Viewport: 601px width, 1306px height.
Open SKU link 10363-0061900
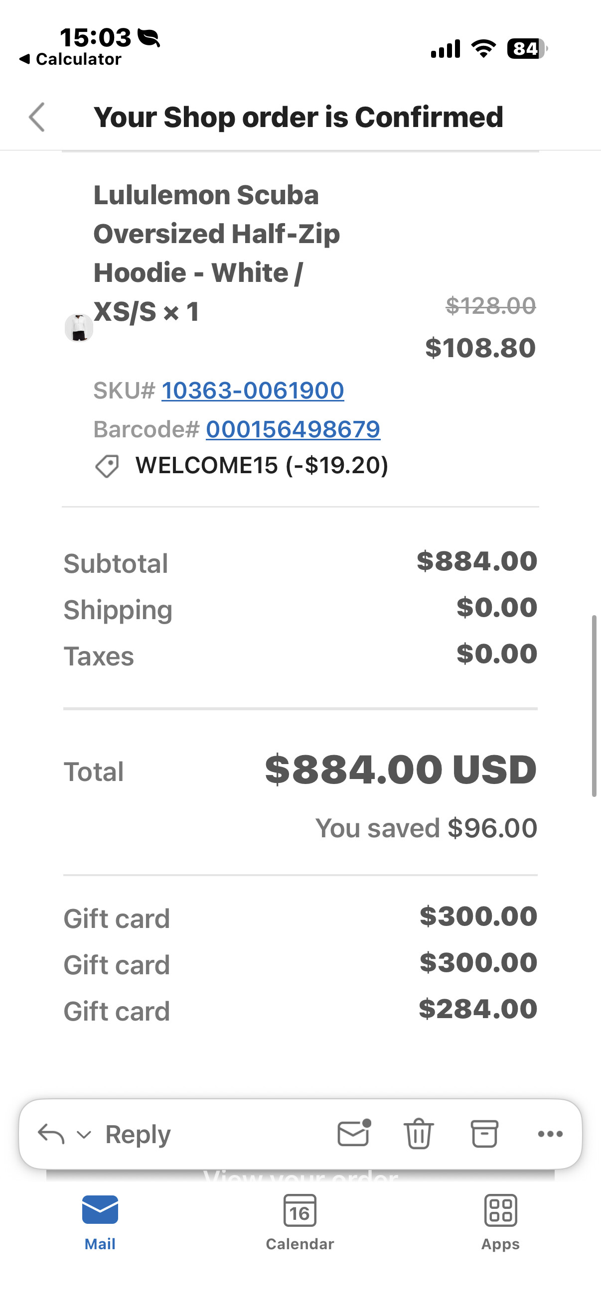point(253,391)
